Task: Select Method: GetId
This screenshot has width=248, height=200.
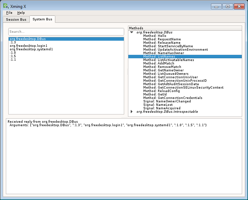Action: (x=155, y=94)
